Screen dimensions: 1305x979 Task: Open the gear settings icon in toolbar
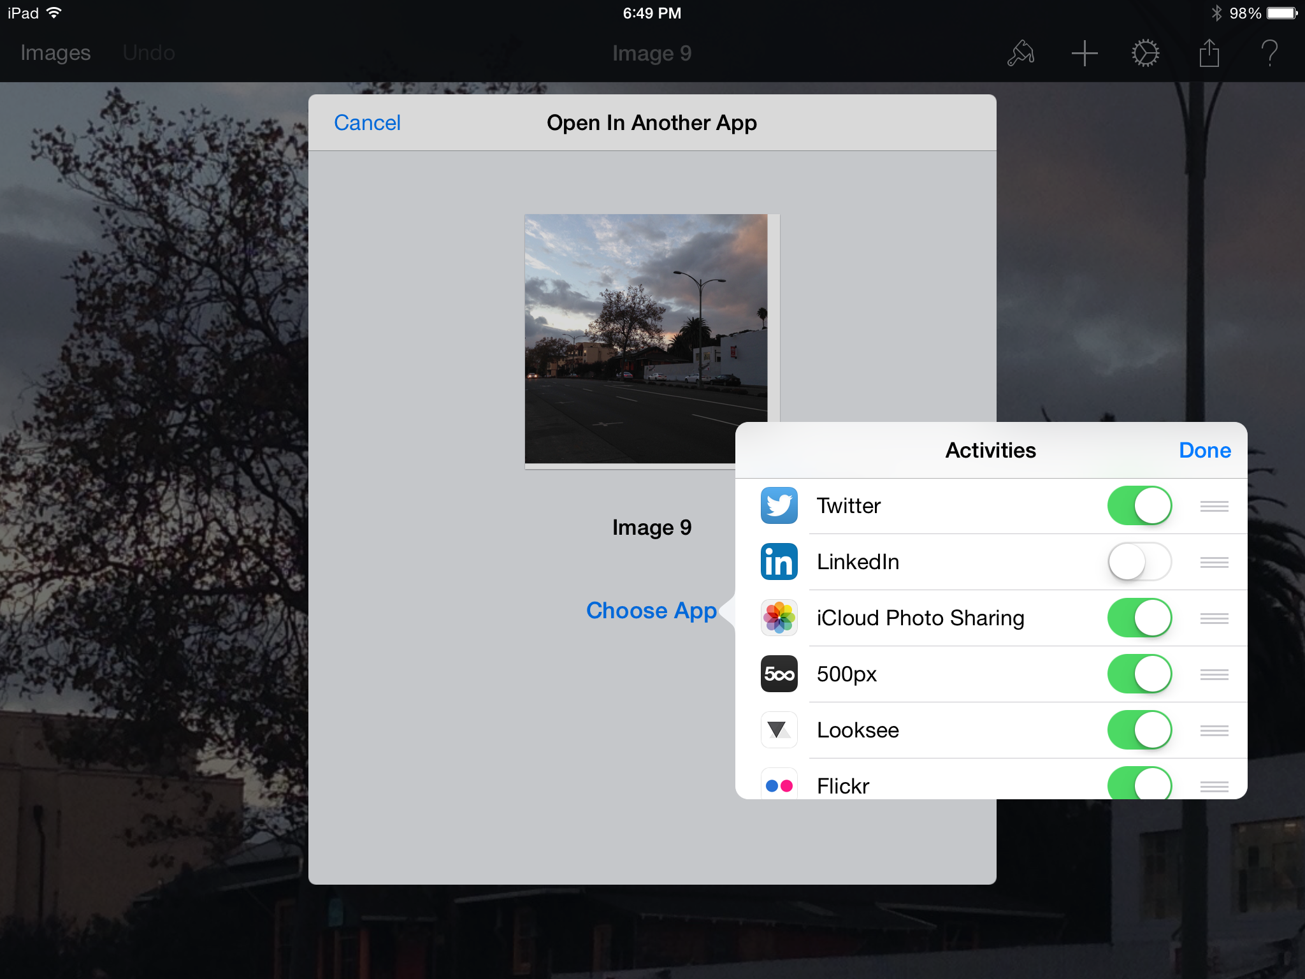pyautogui.click(x=1145, y=53)
